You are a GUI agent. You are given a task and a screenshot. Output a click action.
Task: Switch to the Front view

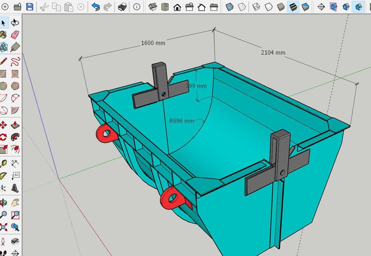pos(177,7)
